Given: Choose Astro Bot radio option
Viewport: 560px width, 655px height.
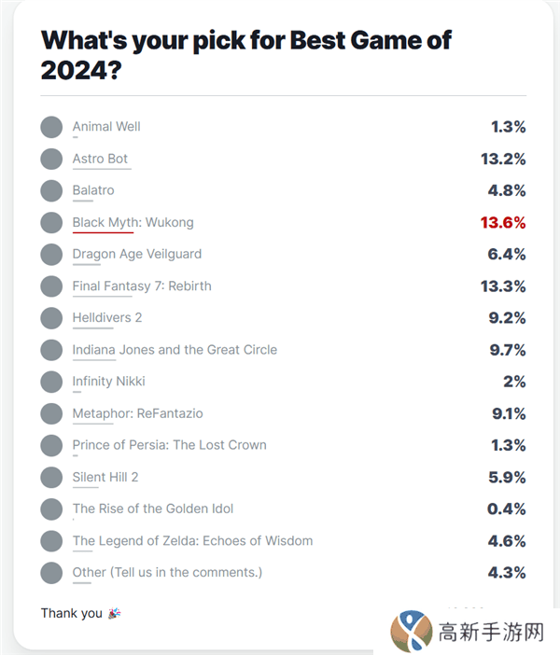Looking at the screenshot, I should [51, 159].
